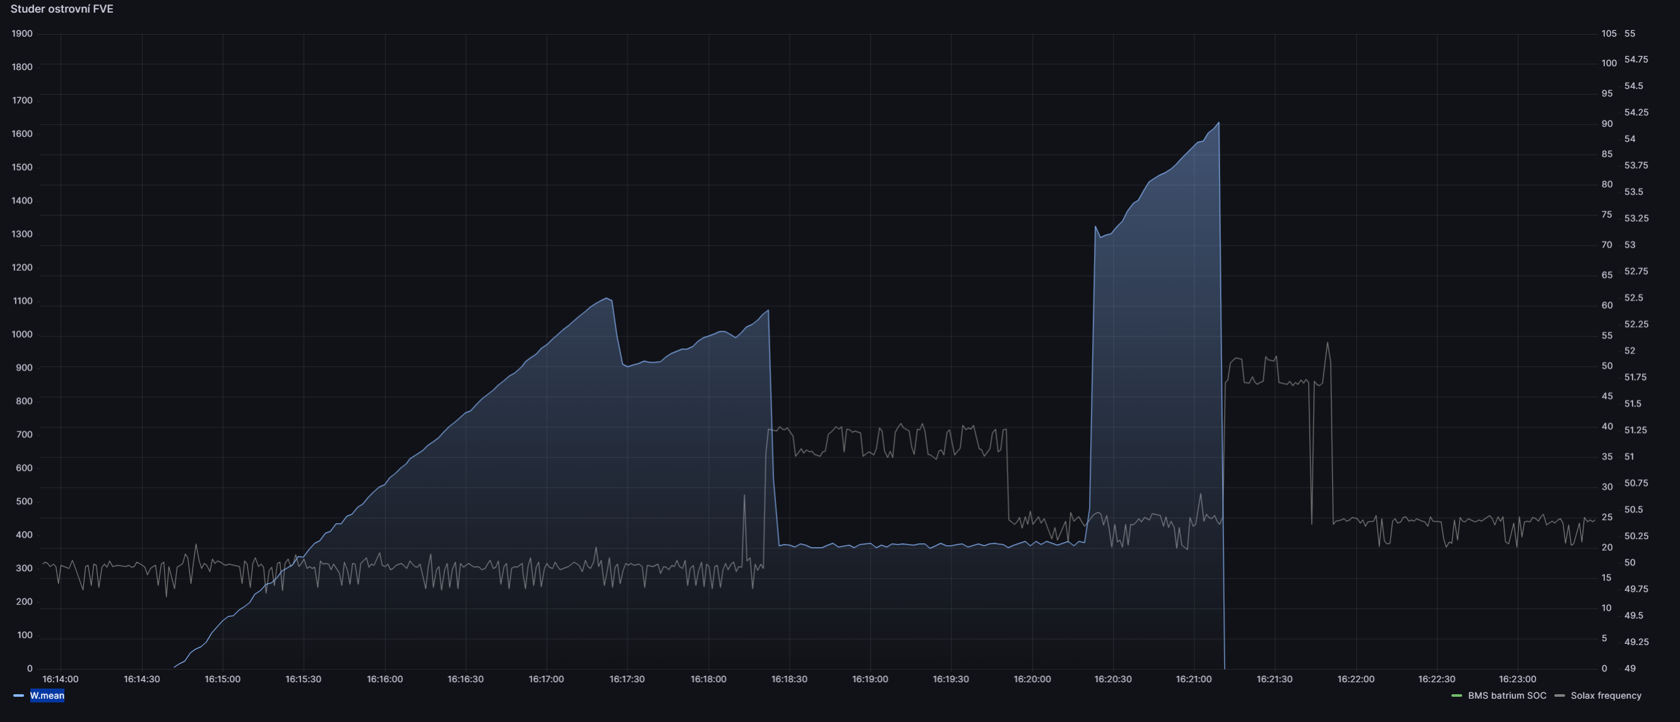Viewport: 1680px width, 722px height.
Task: Click the 300 left axis value
Action: tap(24, 568)
